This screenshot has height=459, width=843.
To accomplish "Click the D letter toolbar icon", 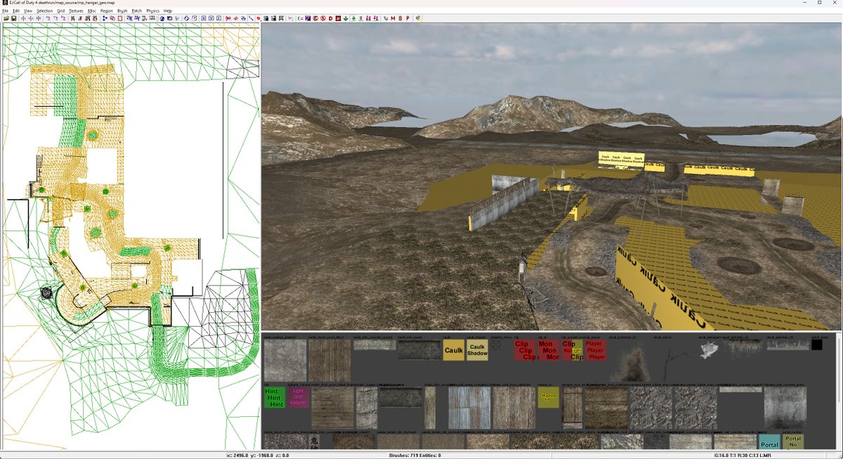I will [x=330, y=18].
